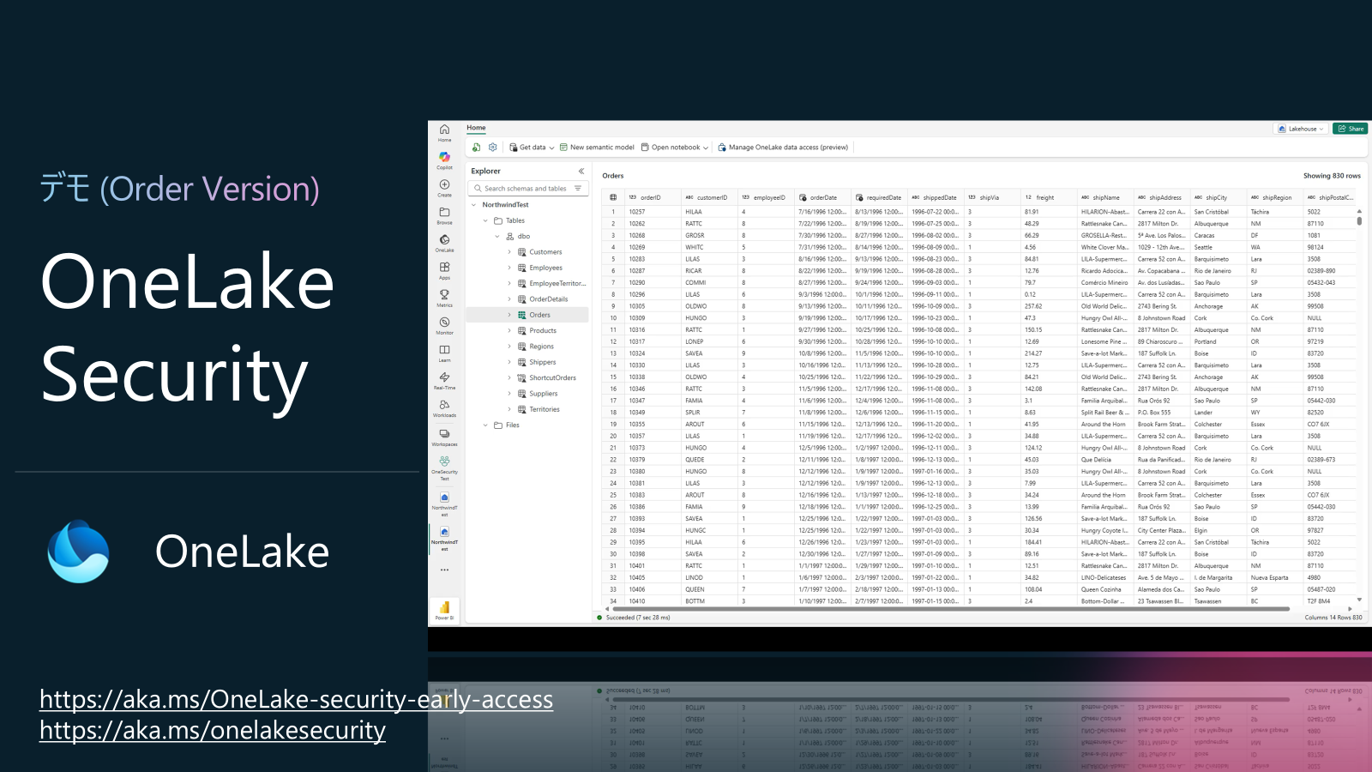Select the Shippers table in Explorer
This screenshot has height=772, width=1372.
(x=543, y=362)
